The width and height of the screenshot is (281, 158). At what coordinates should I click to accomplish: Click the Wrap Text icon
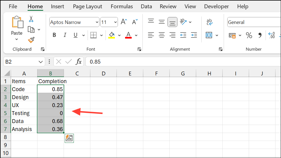209,22
